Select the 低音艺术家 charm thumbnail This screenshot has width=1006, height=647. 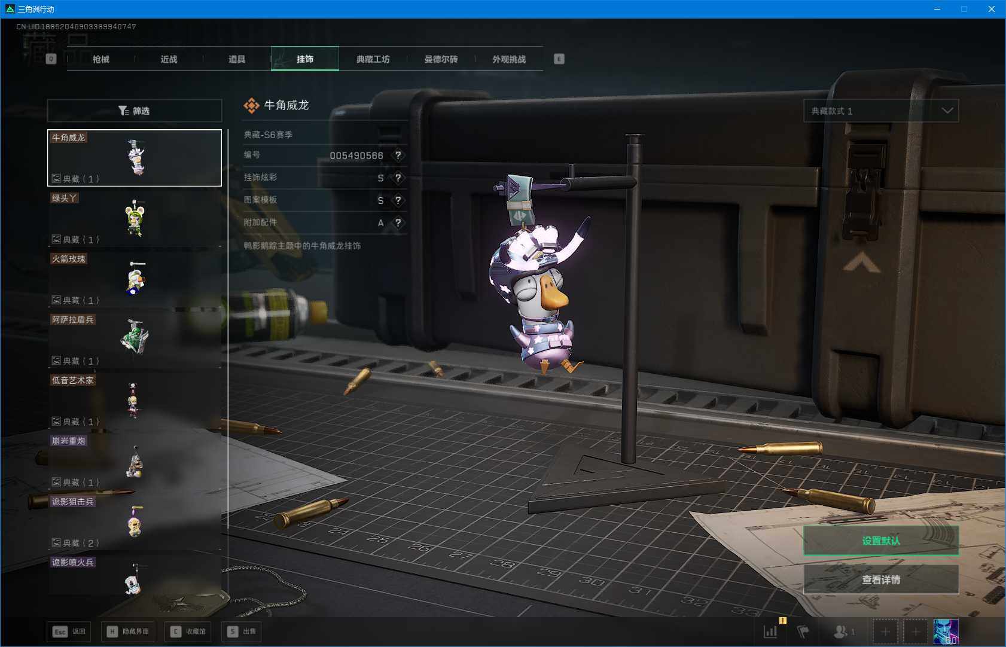tap(135, 401)
